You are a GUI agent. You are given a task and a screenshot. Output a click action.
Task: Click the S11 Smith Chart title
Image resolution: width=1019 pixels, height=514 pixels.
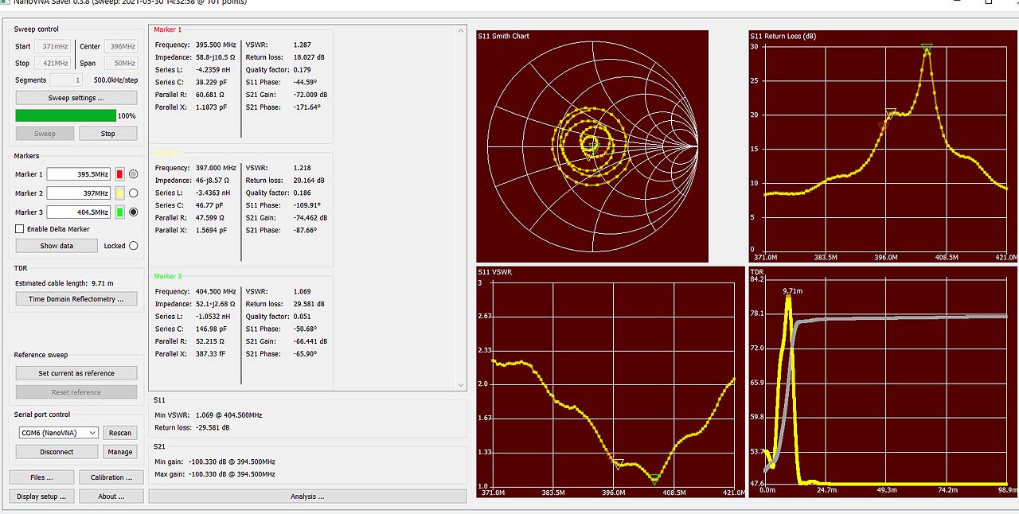tap(503, 36)
